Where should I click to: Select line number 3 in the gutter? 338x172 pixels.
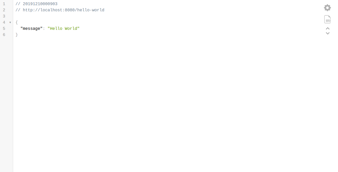(4, 16)
